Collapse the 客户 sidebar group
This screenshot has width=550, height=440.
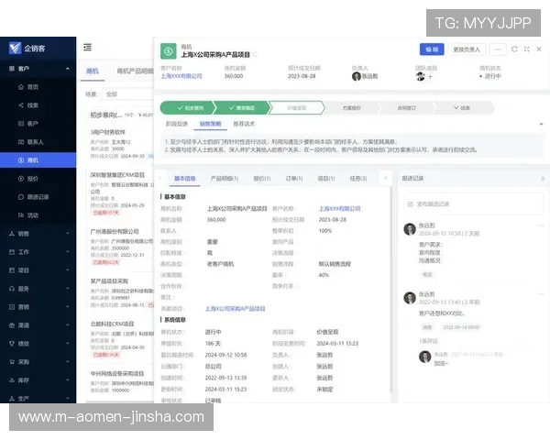67,69
